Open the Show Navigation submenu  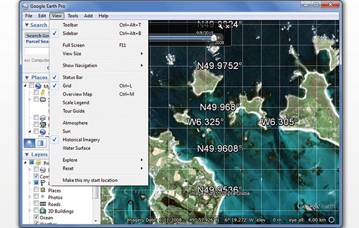99,66
